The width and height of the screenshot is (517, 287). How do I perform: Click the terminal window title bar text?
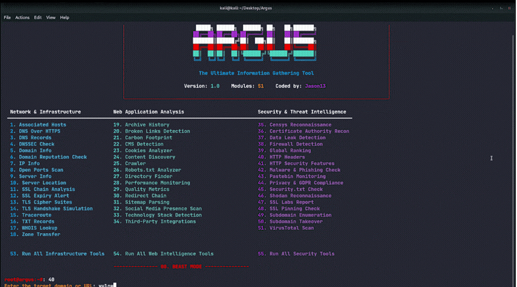point(258,7)
